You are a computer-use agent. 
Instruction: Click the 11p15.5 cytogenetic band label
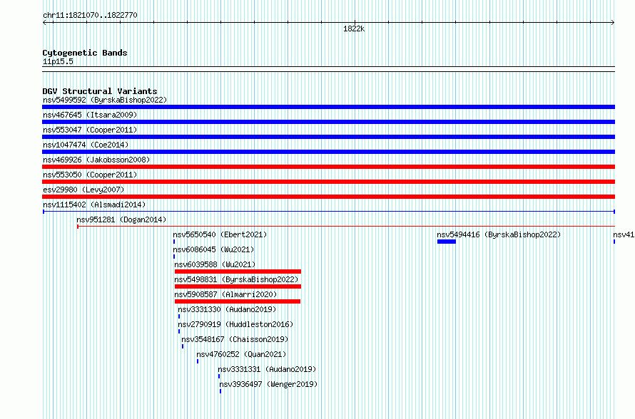pos(58,61)
